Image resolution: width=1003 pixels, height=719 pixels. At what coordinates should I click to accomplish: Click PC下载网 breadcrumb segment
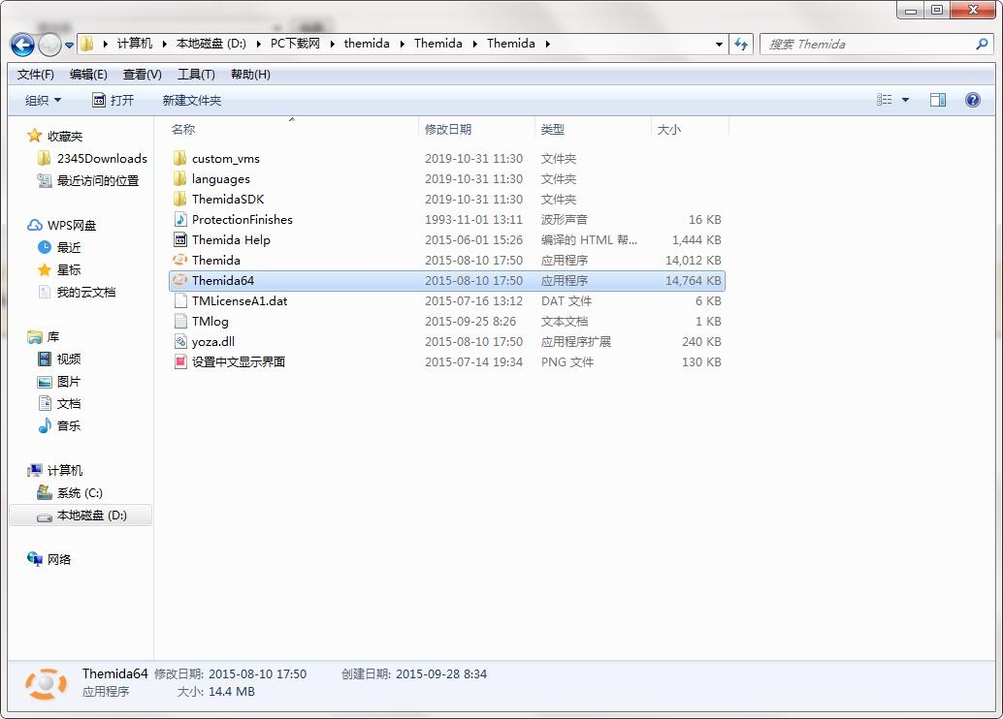(x=295, y=44)
